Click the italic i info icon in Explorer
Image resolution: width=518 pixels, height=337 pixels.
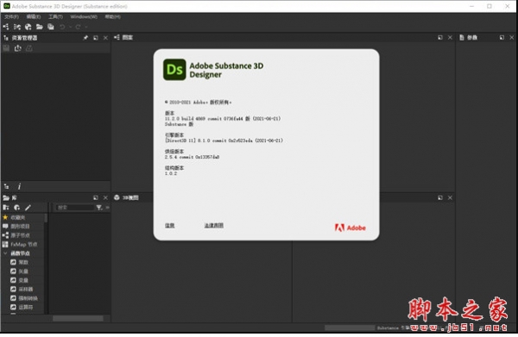pyautogui.click(x=19, y=187)
